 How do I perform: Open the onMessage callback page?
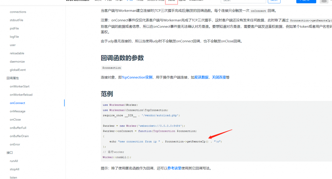point(18,111)
